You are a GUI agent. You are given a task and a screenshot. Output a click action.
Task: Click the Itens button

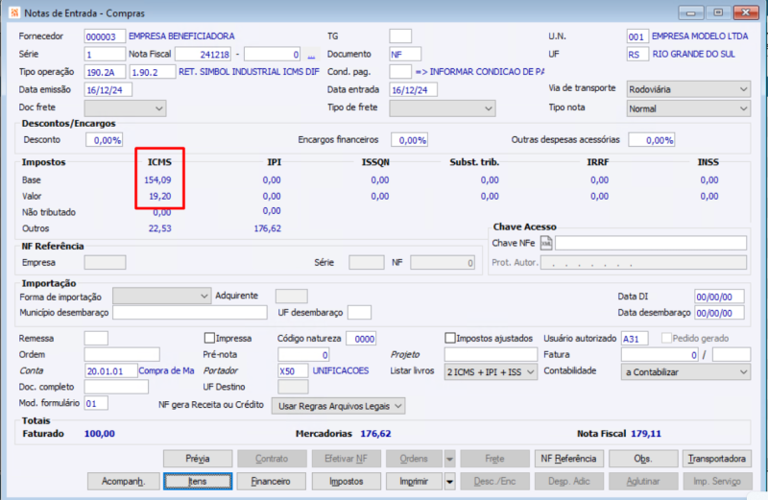(x=198, y=482)
